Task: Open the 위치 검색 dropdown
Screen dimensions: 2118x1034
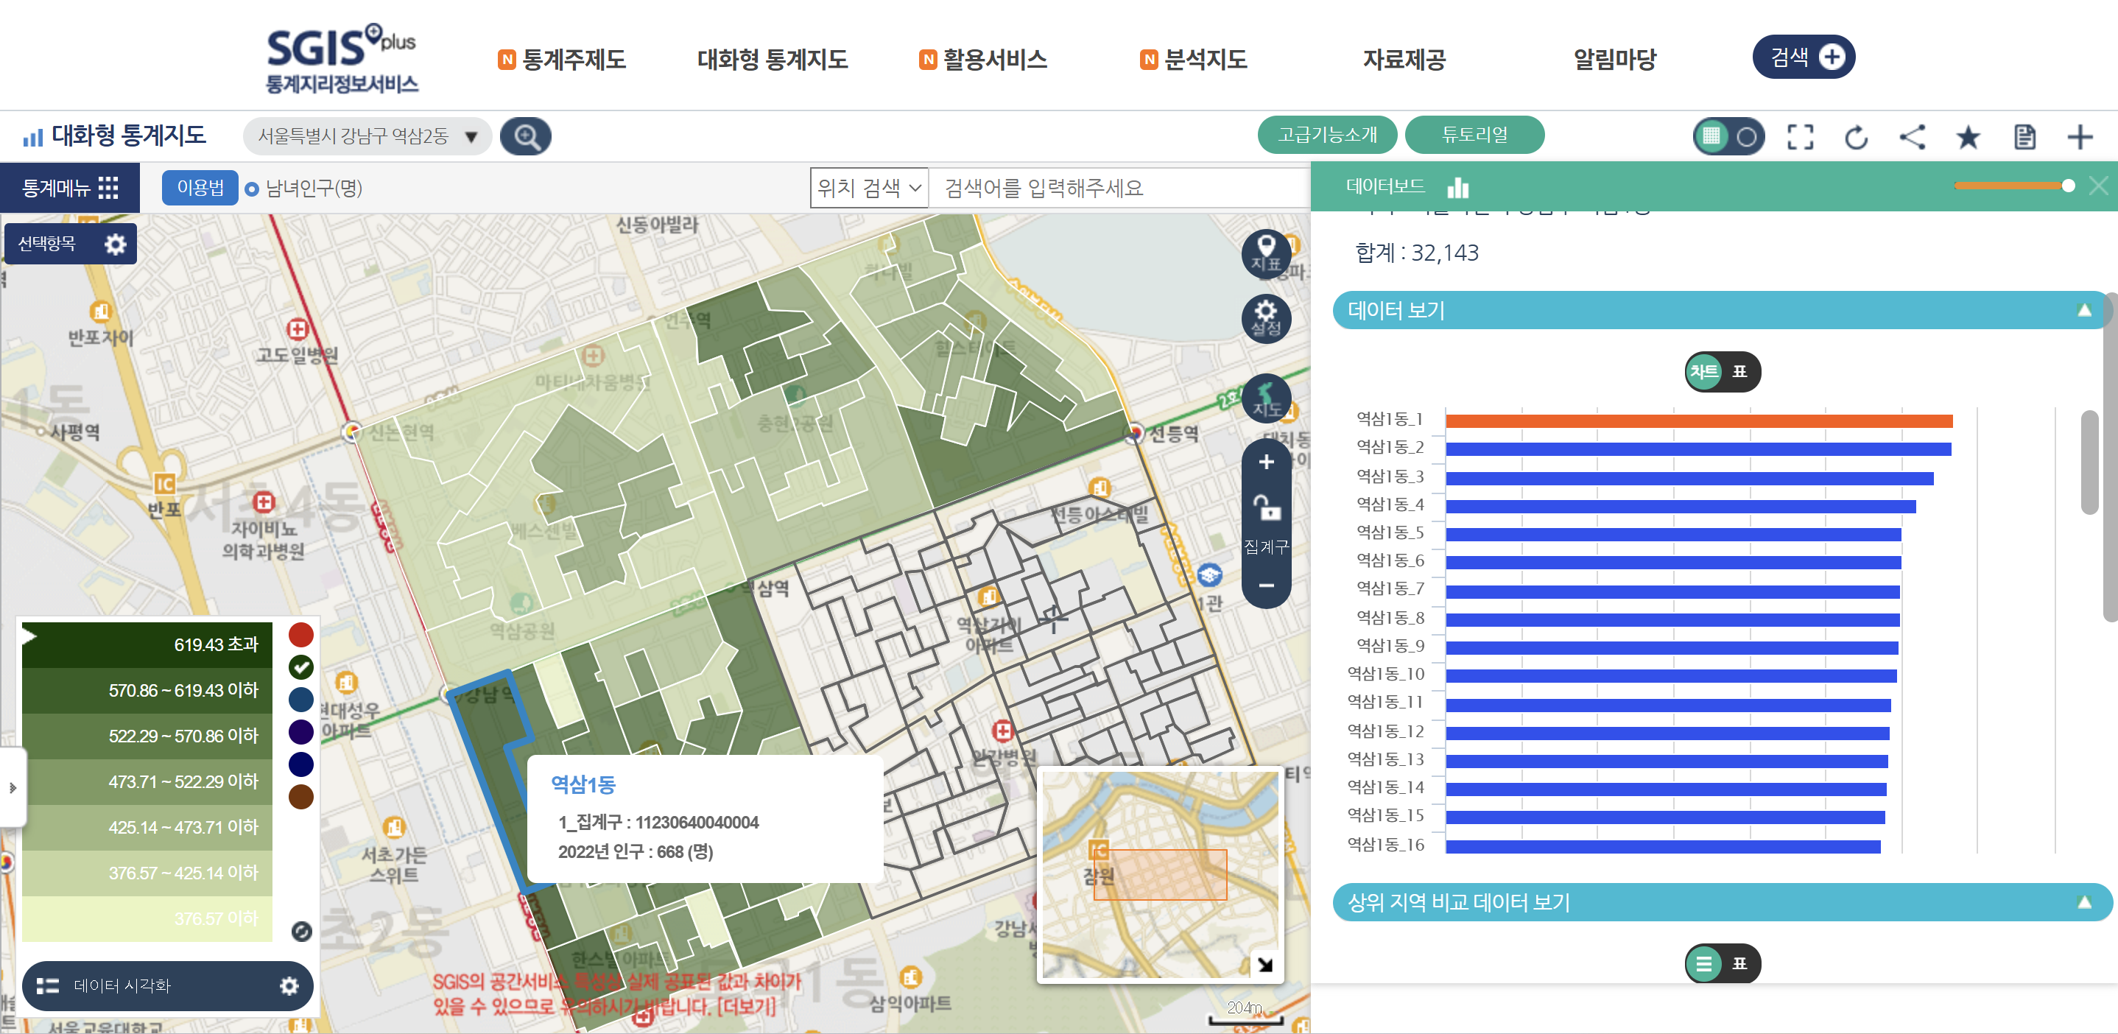Action: point(868,189)
